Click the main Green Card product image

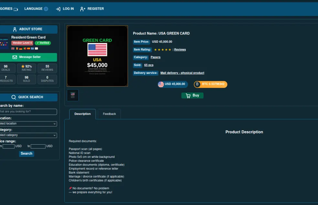97,56
